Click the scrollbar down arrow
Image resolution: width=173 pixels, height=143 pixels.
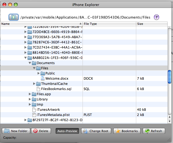pos(169,121)
